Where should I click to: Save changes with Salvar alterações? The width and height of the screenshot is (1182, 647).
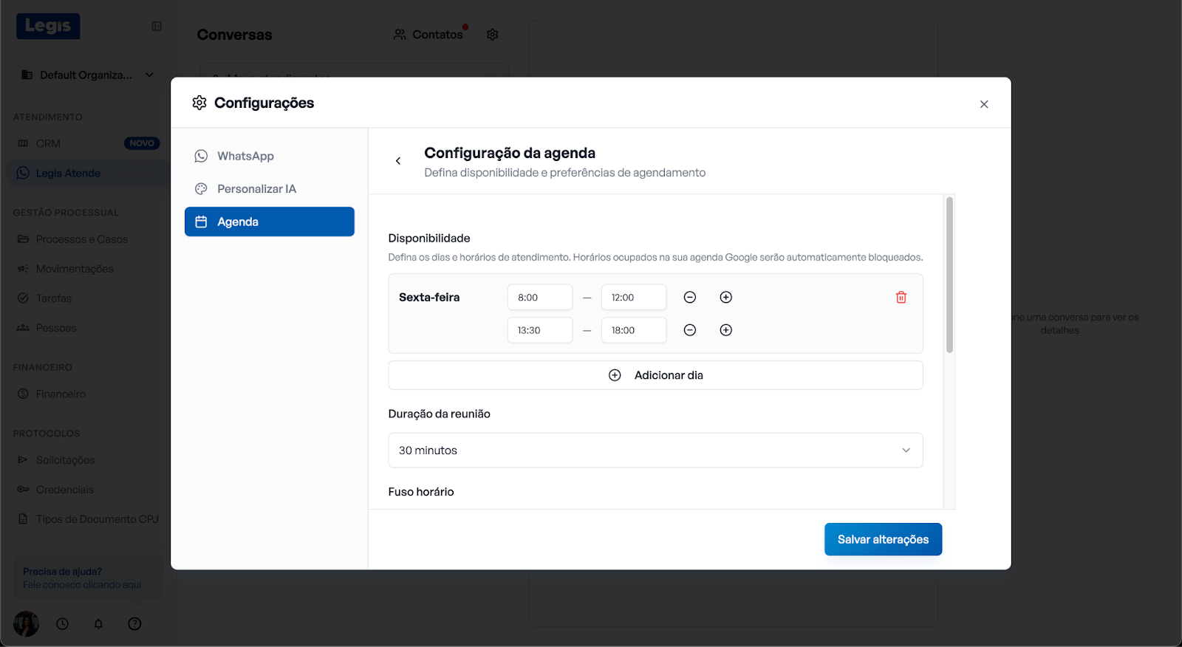click(x=883, y=539)
